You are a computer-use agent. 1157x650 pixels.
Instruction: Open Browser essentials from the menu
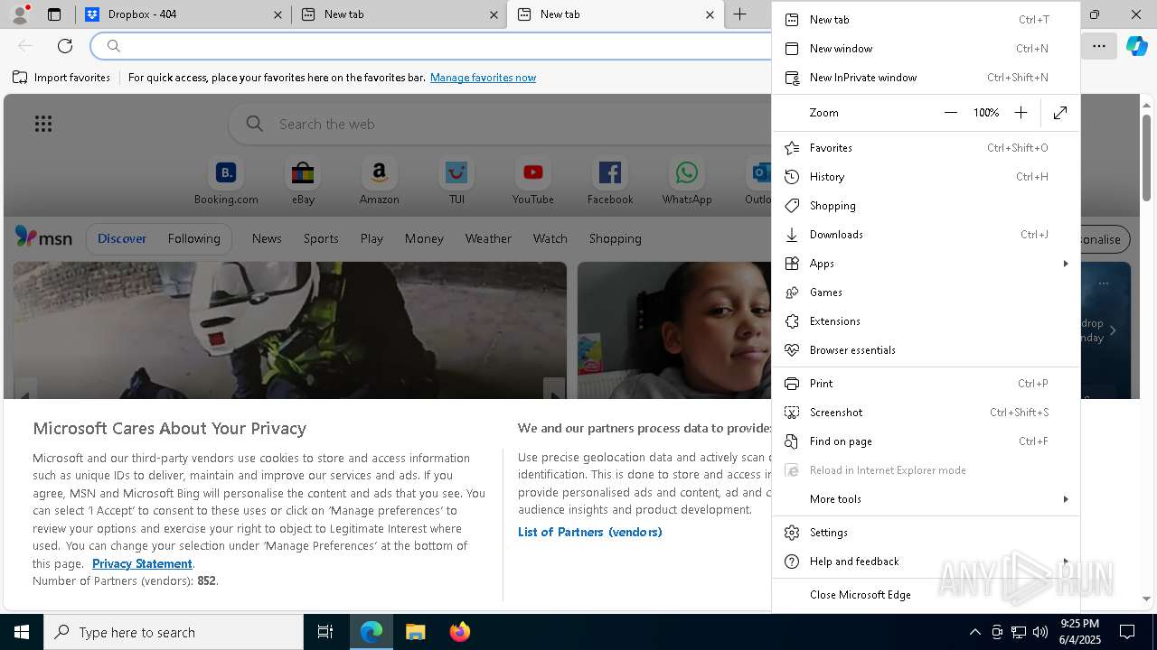pos(927,350)
